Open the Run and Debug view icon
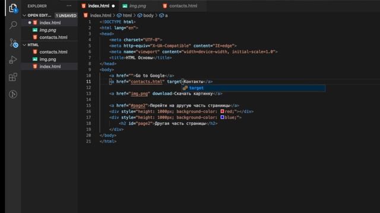This screenshot has width=380, height=213. coord(13,60)
